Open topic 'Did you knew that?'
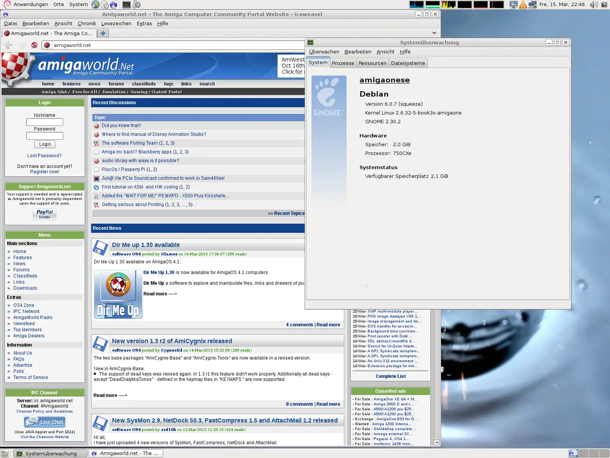610x458 pixels. 121,126
